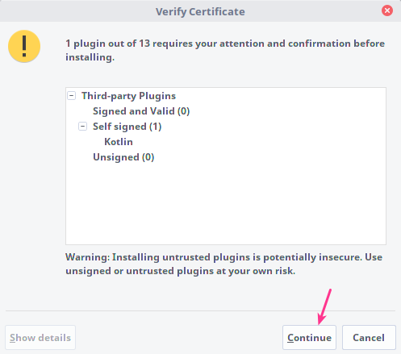Confirm installation with the Continue button
401x354 pixels.
pos(309,338)
